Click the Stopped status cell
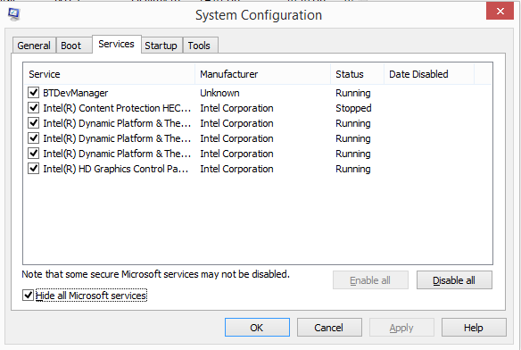This screenshot has height=350, width=521. 353,108
